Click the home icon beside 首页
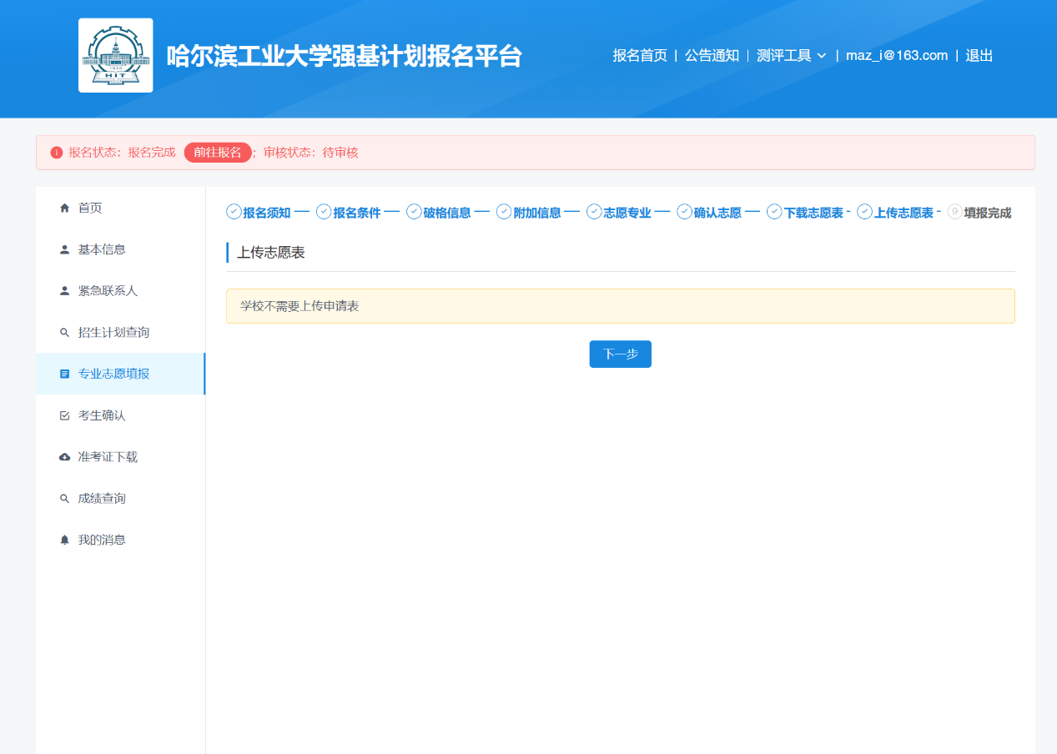1057x754 pixels. (x=64, y=208)
